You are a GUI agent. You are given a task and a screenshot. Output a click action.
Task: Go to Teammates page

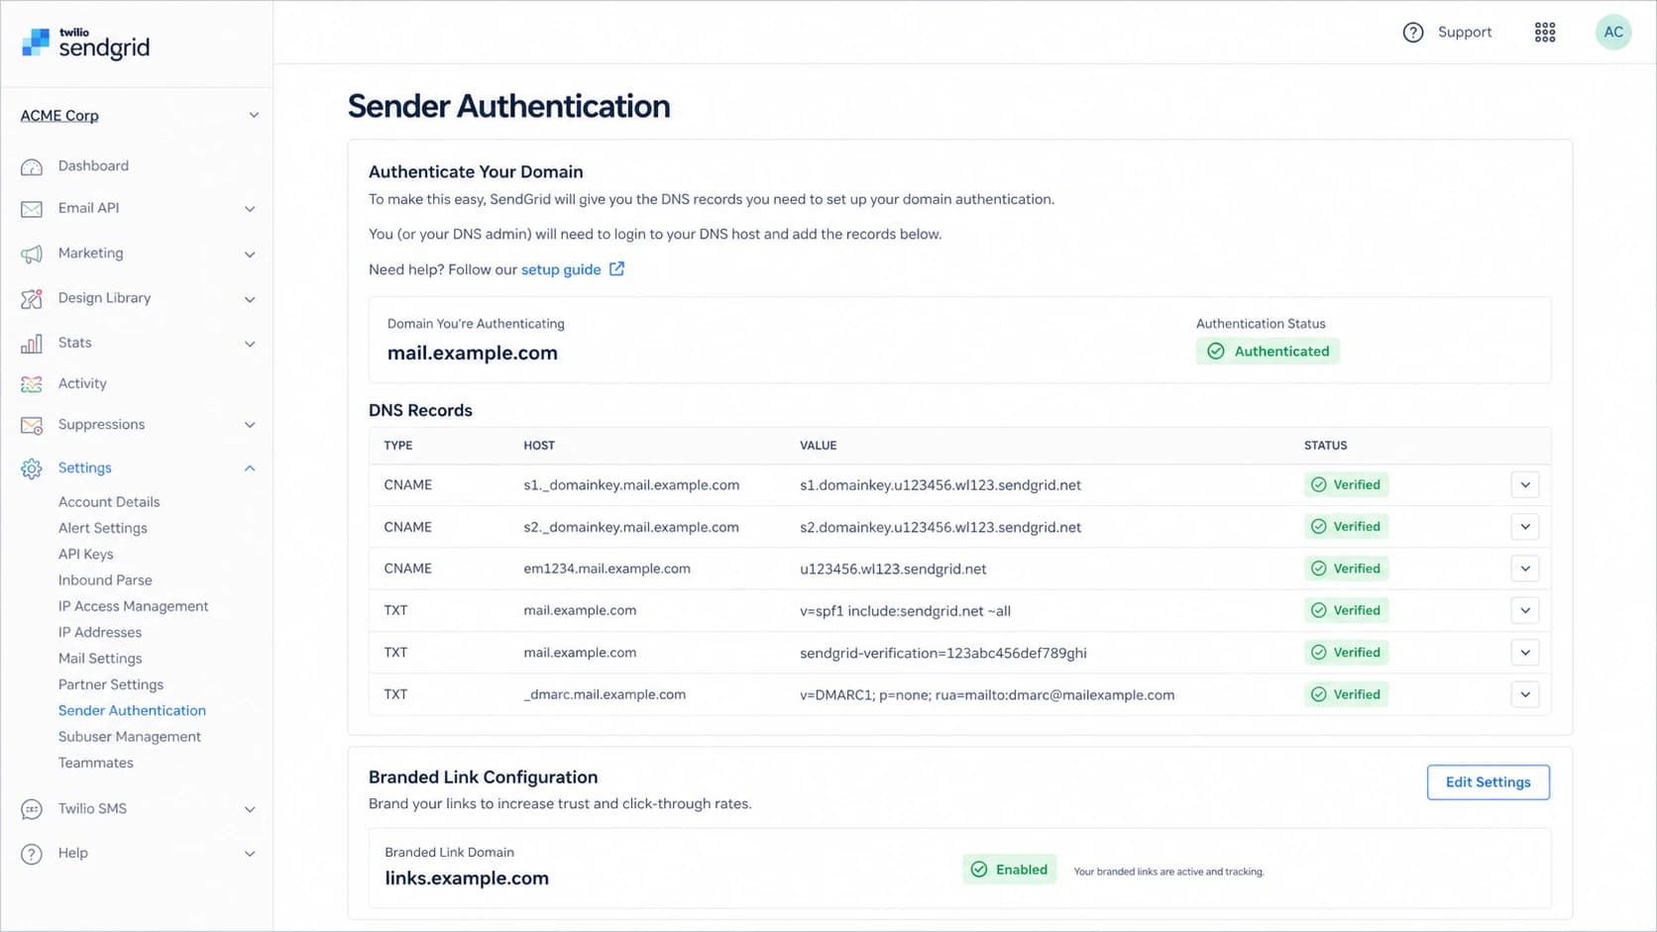tap(96, 763)
